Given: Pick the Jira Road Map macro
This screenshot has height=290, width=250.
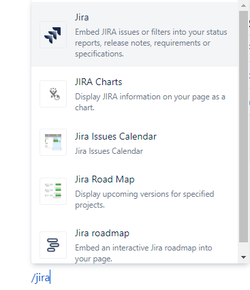Looking at the screenshot, I should pyautogui.click(x=134, y=191).
